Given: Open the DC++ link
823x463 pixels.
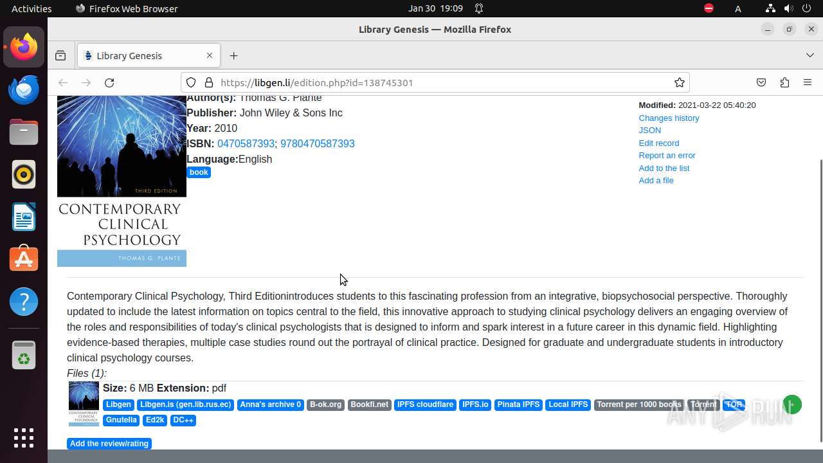Looking at the screenshot, I should tap(183, 420).
